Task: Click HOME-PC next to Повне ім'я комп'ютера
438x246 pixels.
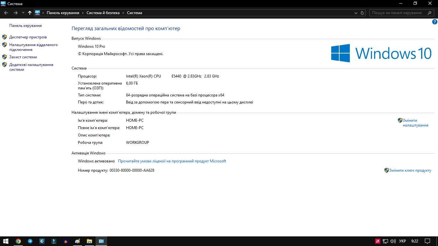Action: tap(135, 128)
